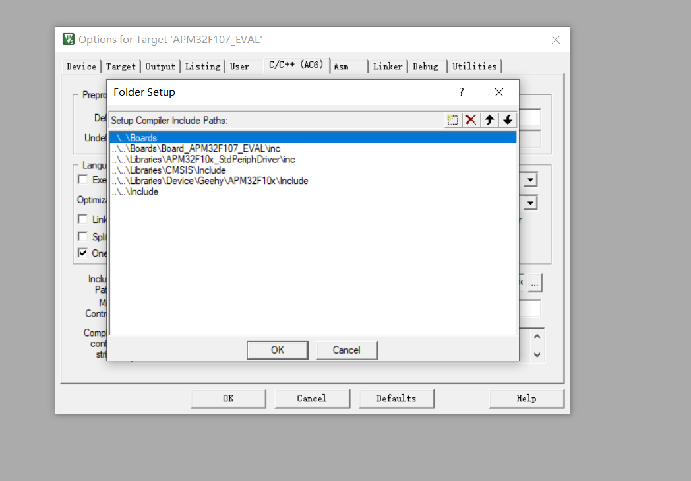The height and width of the screenshot is (481, 691).
Task: Open the Linker tab
Action: point(388,67)
